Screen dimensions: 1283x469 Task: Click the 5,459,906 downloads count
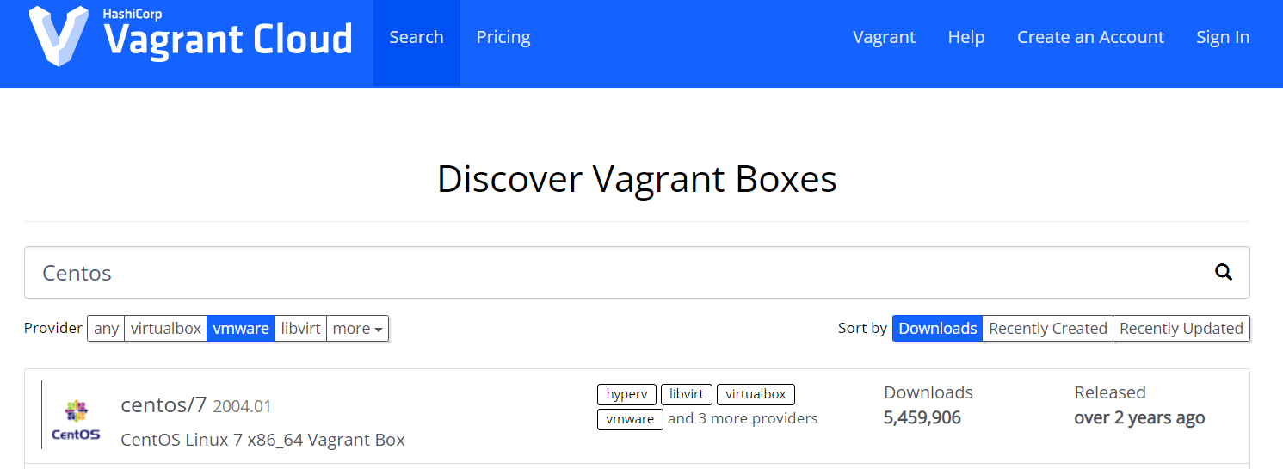922,418
